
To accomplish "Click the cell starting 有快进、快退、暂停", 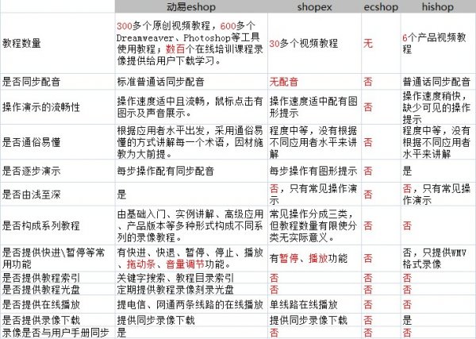I will coord(190,258).
